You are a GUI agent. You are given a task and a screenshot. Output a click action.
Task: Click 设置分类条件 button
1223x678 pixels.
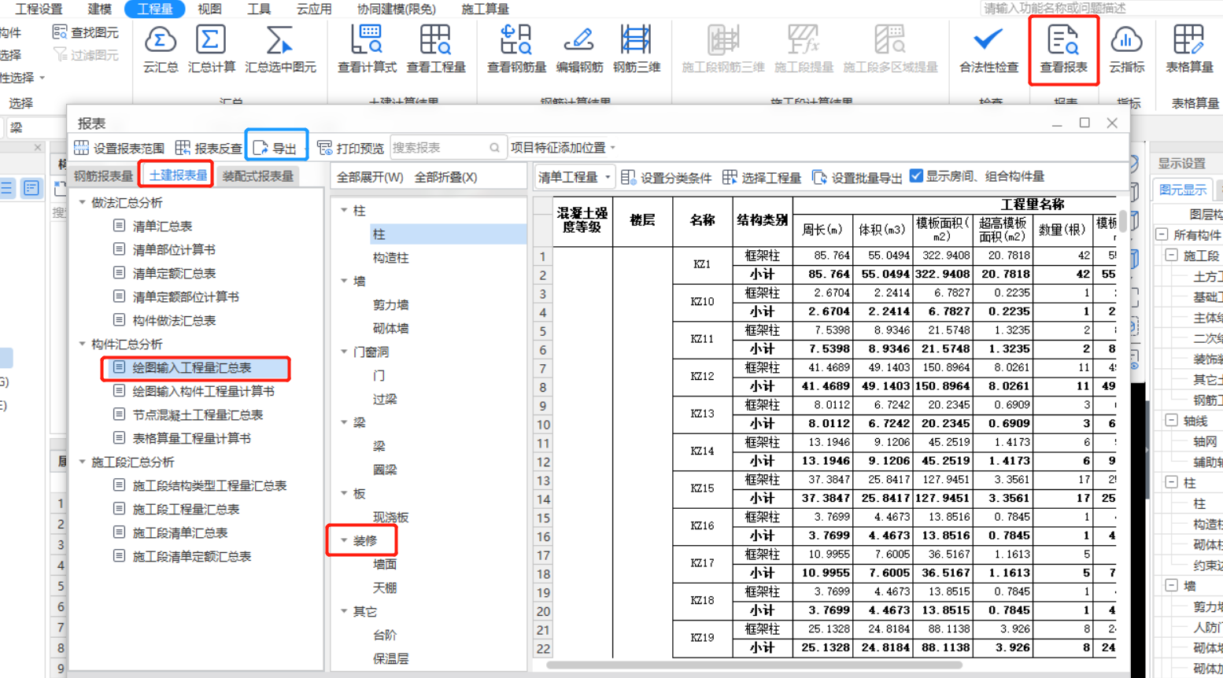(666, 178)
